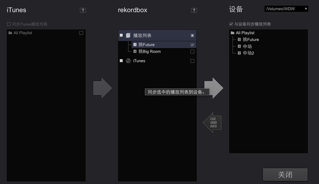Collapse the 播放列表 tree node
This screenshot has height=184, width=319.
(x=121, y=35)
